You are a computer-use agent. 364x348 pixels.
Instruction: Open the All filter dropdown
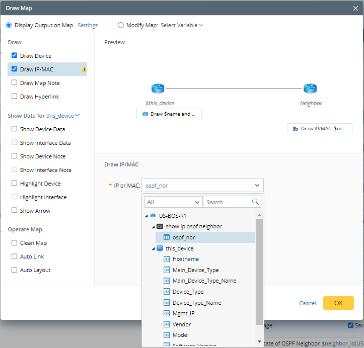(x=173, y=202)
